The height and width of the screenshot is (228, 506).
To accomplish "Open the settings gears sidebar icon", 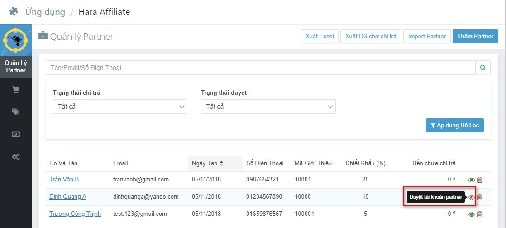I will (16, 157).
